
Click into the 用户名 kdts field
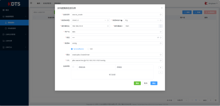coord(117,32)
